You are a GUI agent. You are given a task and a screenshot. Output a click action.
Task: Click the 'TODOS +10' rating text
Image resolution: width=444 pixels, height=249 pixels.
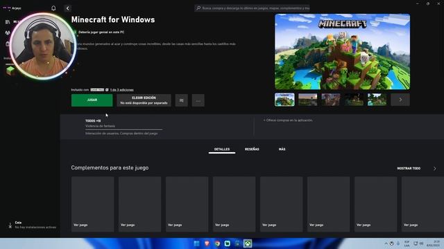pos(93,121)
